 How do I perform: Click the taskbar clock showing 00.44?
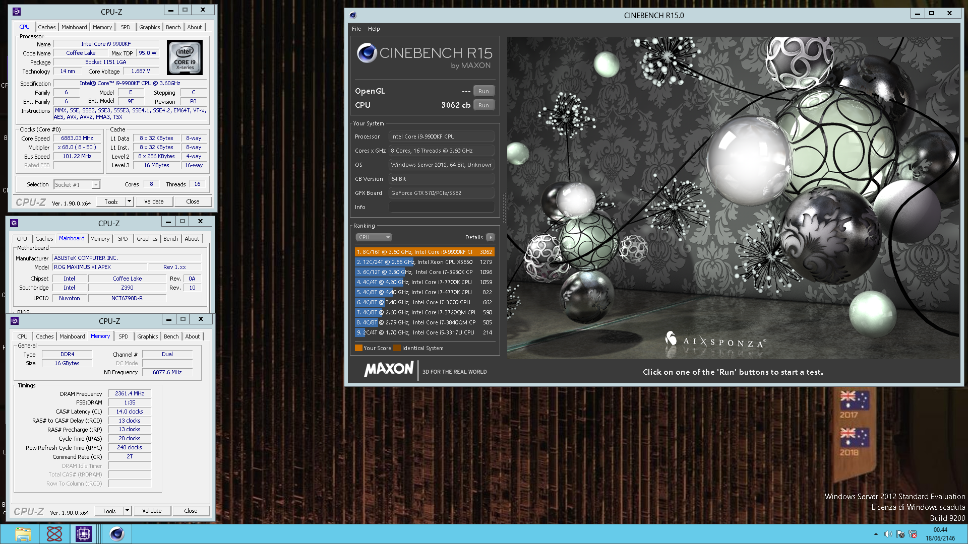[x=940, y=534]
